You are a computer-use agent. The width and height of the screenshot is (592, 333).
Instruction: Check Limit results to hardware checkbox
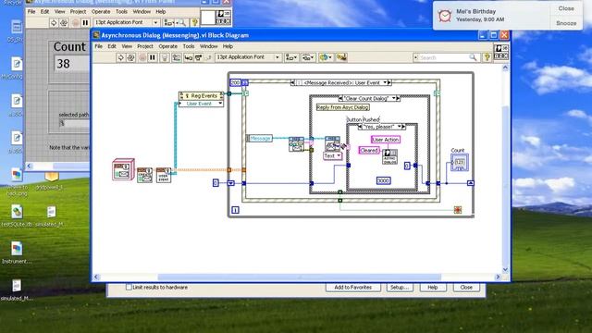tap(129, 288)
